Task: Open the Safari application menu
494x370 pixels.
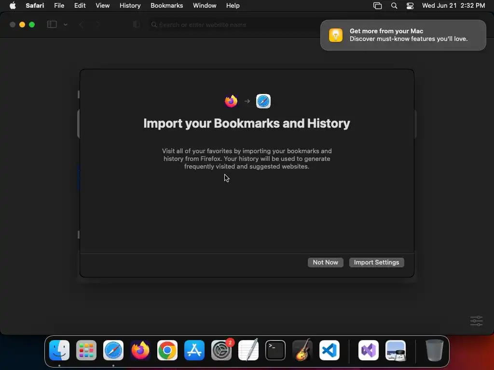Action: click(35, 6)
